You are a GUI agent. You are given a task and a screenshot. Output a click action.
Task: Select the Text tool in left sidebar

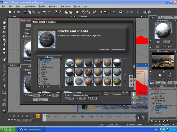tap(4, 27)
